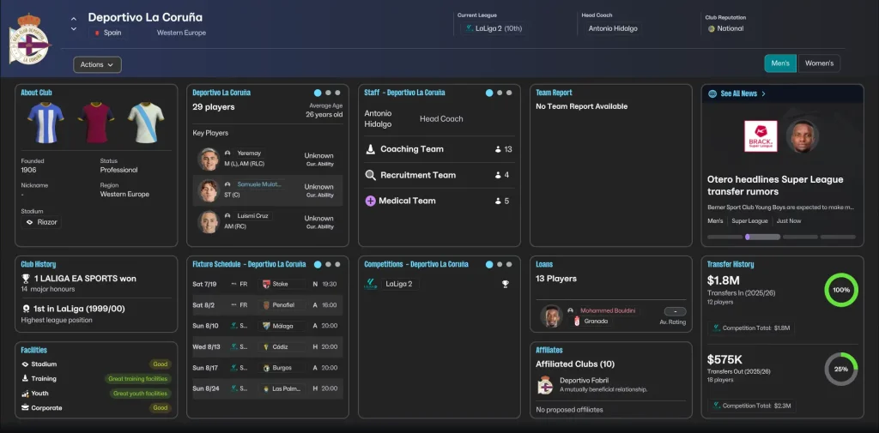879x433 pixels.
Task: Click 'Great youth facilities' rating
Action: 140,394
